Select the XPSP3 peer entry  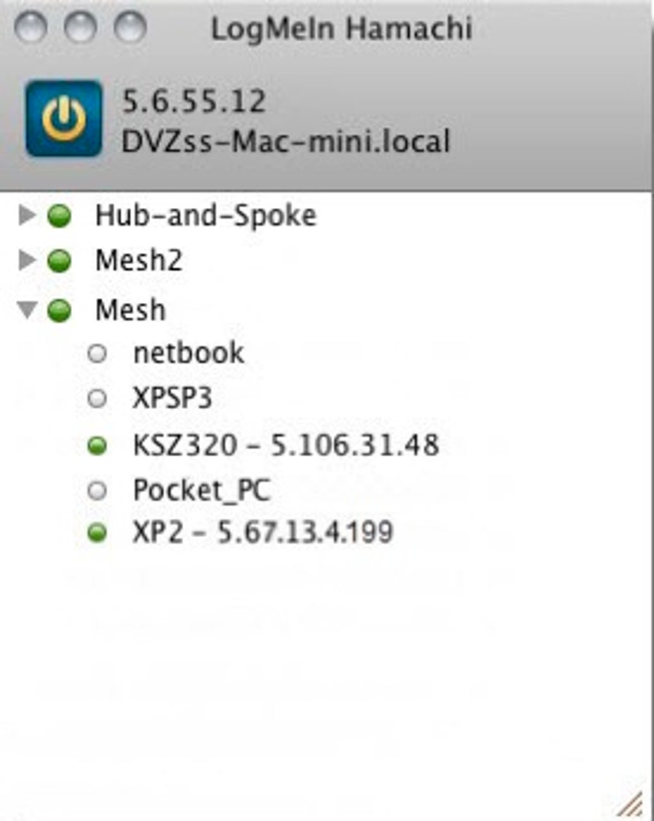pos(172,399)
